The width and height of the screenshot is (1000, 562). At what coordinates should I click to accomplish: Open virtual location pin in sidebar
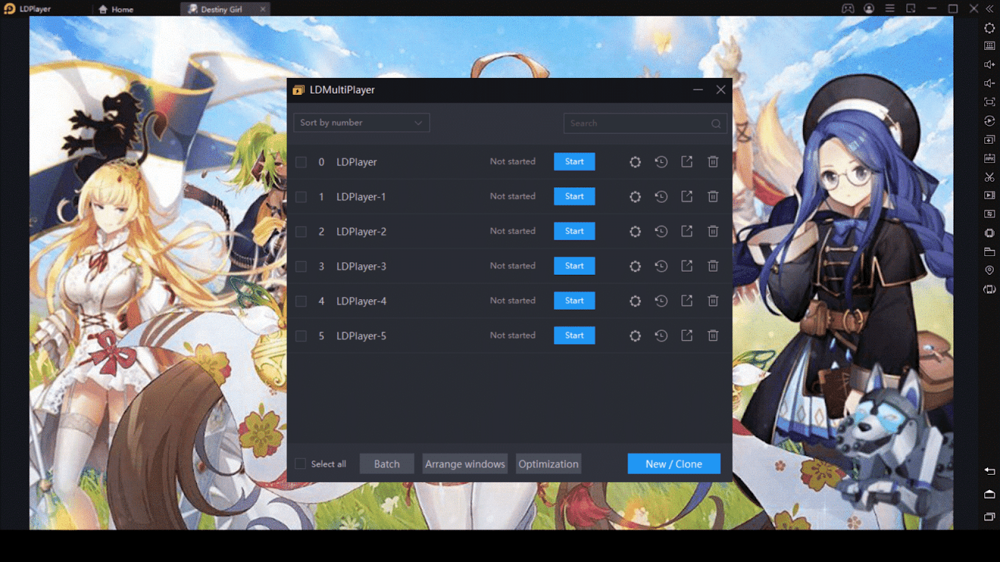tap(989, 270)
